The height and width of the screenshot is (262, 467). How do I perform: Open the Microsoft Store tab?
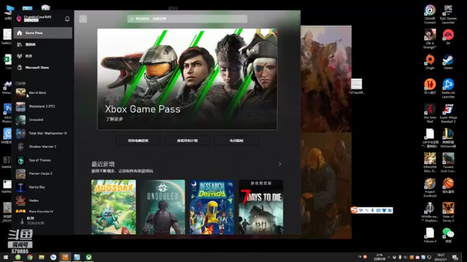(43, 68)
